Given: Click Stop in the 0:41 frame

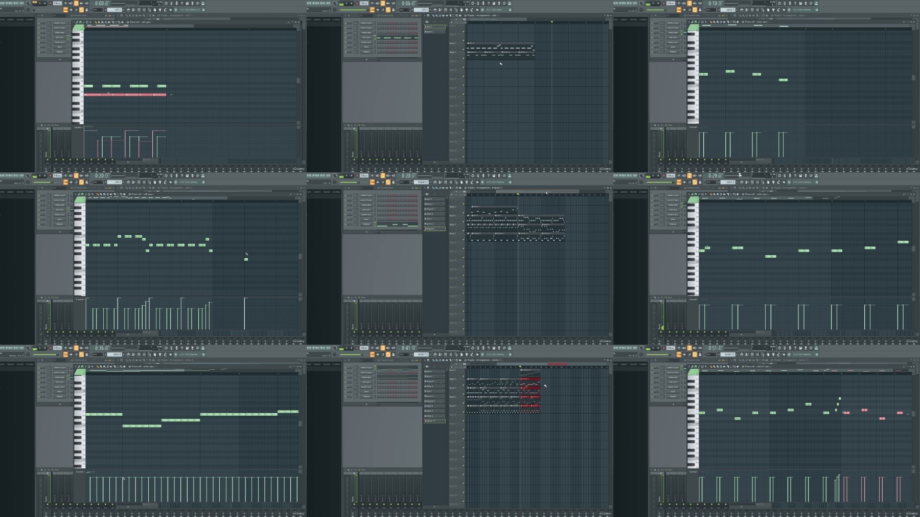Looking at the screenshot, I should coord(352,348).
